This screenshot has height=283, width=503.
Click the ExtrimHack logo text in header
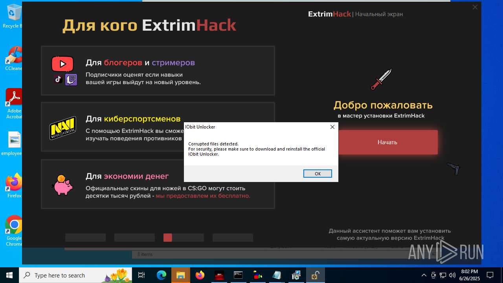pyautogui.click(x=329, y=14)
